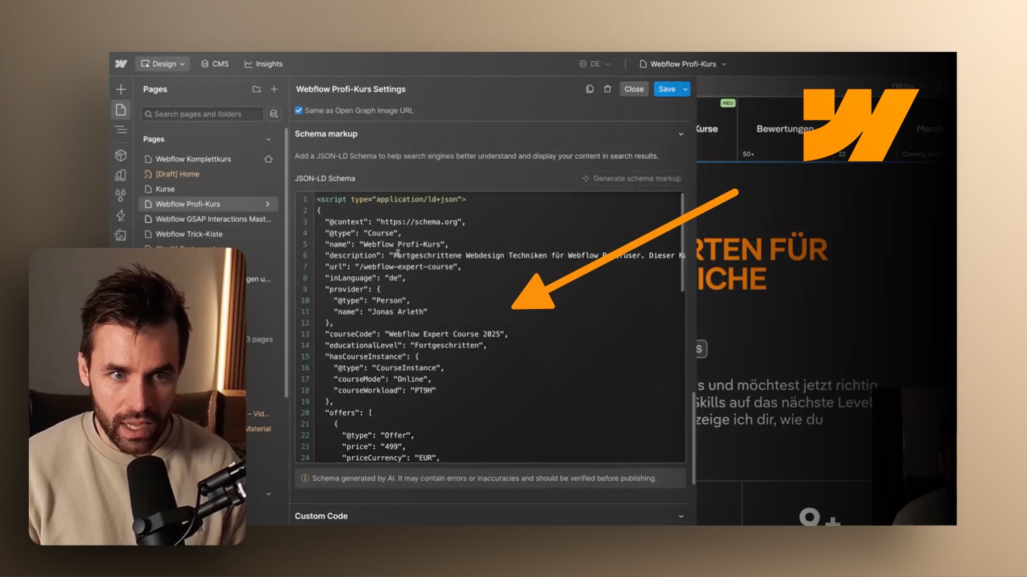Open the Interactions lightning panel

coord(121,215)
